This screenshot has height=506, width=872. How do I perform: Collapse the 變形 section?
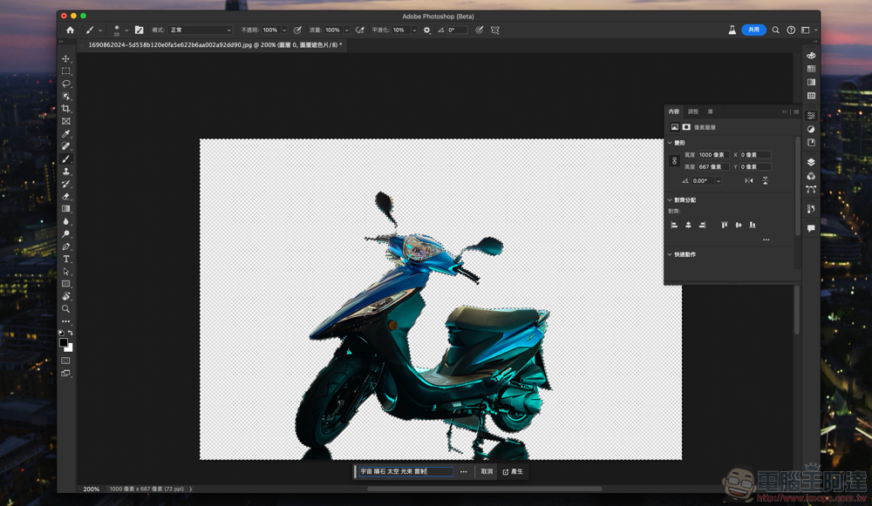[670, 143]
